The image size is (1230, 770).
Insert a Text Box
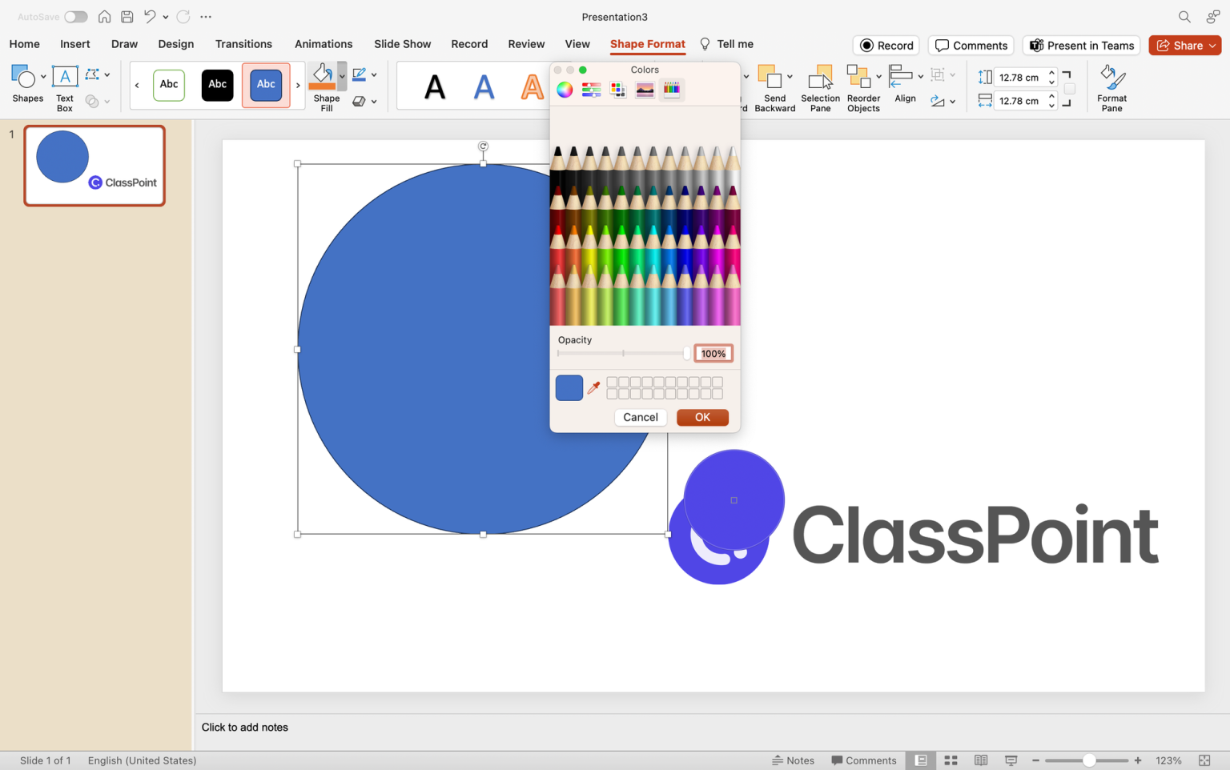(64, 86)
